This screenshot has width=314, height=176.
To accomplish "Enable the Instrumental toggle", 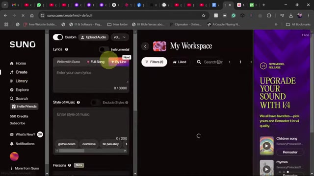I will (104, 49).
